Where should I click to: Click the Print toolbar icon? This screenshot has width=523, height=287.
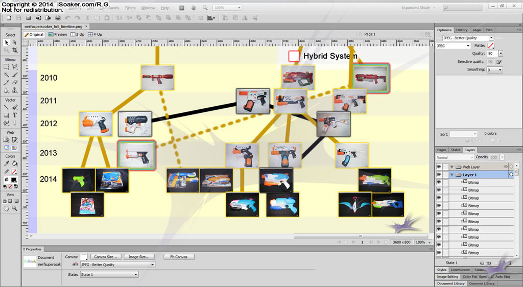point(58,18)
